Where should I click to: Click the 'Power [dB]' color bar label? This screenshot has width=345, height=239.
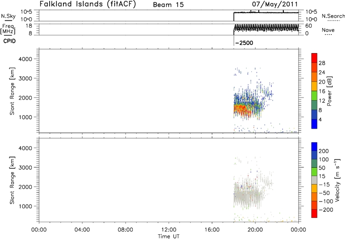click(x=329, y=91)
